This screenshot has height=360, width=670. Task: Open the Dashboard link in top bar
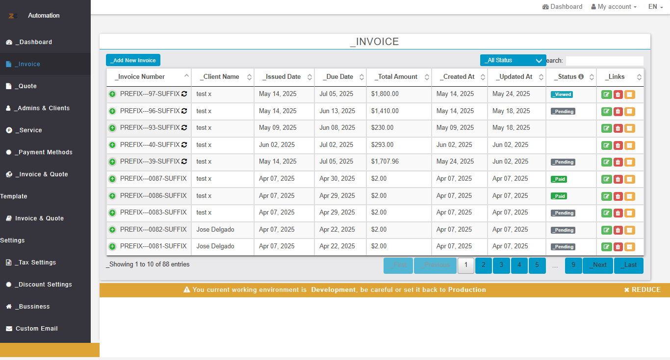pos(563,7)
